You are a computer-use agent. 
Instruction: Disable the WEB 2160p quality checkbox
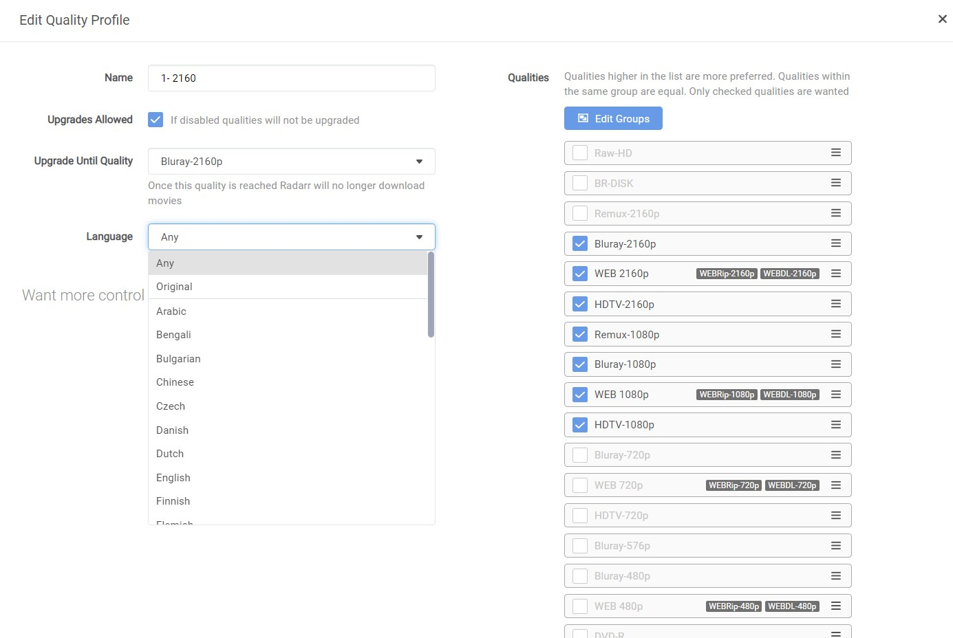click(579, 273)
